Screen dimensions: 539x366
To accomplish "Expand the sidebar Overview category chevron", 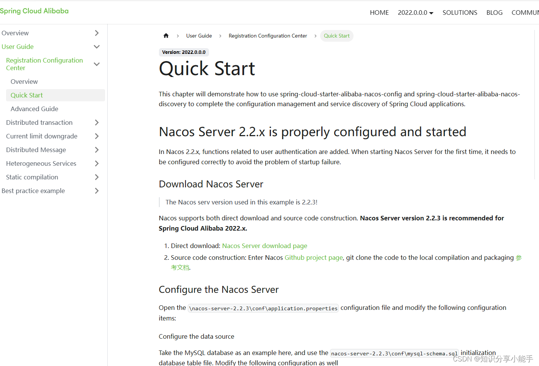I will (97, 33).
